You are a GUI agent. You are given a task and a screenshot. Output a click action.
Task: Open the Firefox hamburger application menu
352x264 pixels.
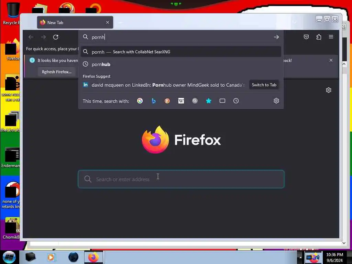331,36
